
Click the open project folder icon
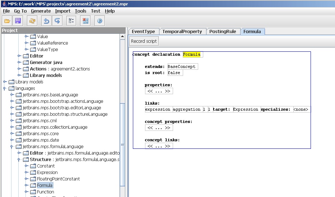8,21
